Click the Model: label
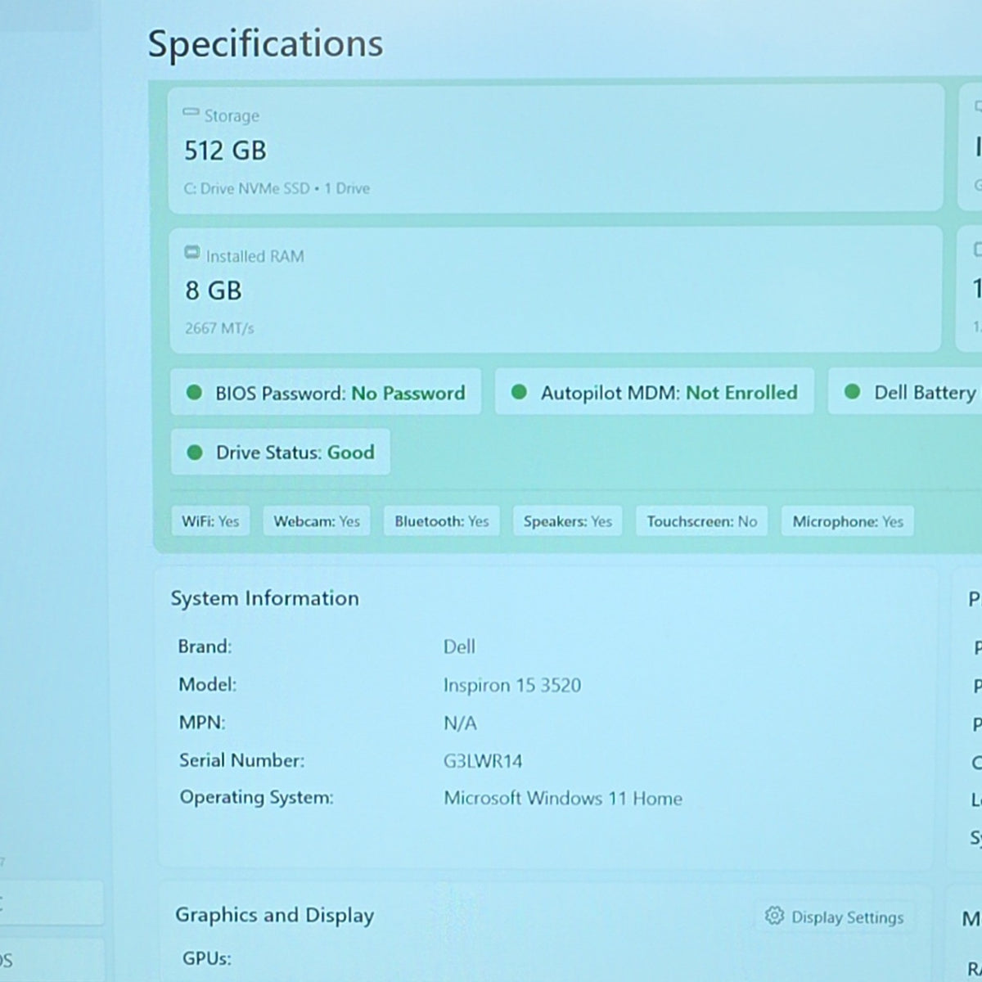 point(208,684)
